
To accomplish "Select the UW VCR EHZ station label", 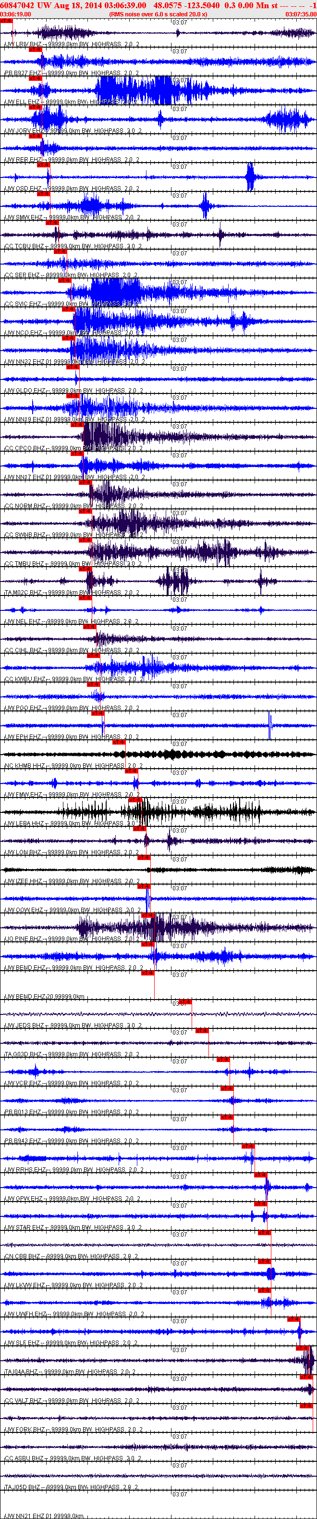I will click(72, 1084).
